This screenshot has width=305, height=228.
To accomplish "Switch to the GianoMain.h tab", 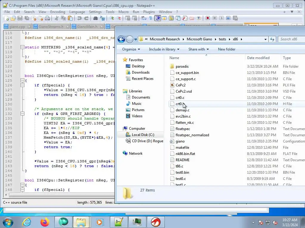I will coord(87,27).
